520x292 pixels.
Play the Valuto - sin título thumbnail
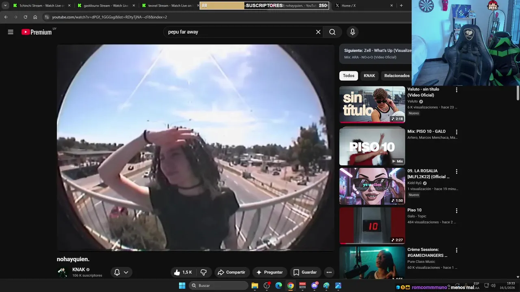372,104
